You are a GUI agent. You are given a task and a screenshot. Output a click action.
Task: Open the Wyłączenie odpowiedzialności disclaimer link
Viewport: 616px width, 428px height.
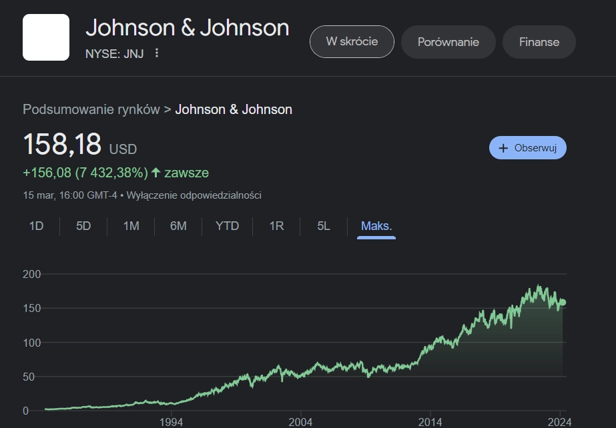click(x=194, y=195)
